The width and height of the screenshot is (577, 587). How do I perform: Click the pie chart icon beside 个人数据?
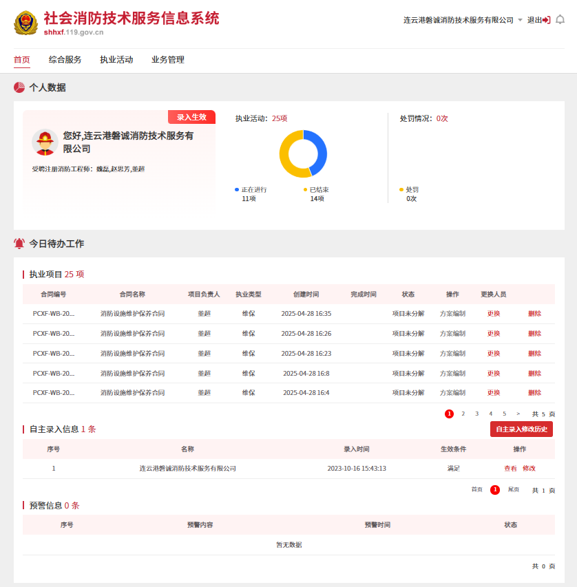(x=19, y=87)
